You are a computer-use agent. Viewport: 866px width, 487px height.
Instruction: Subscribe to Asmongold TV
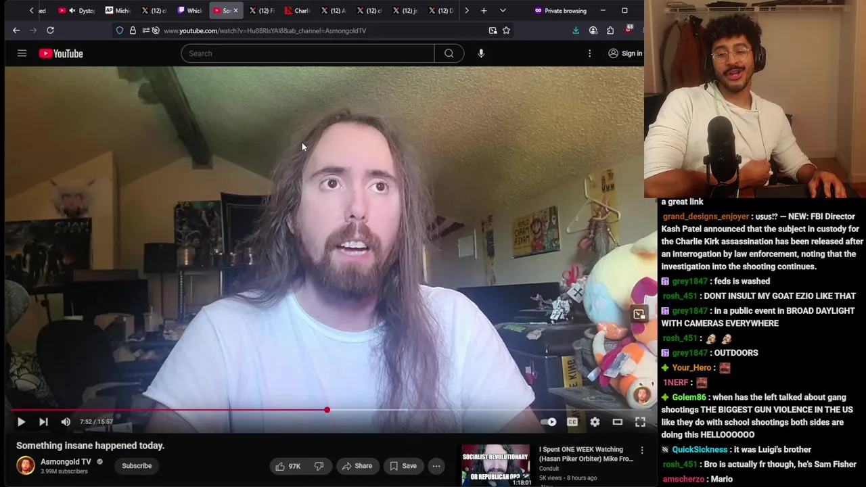[x=137, y=466]
